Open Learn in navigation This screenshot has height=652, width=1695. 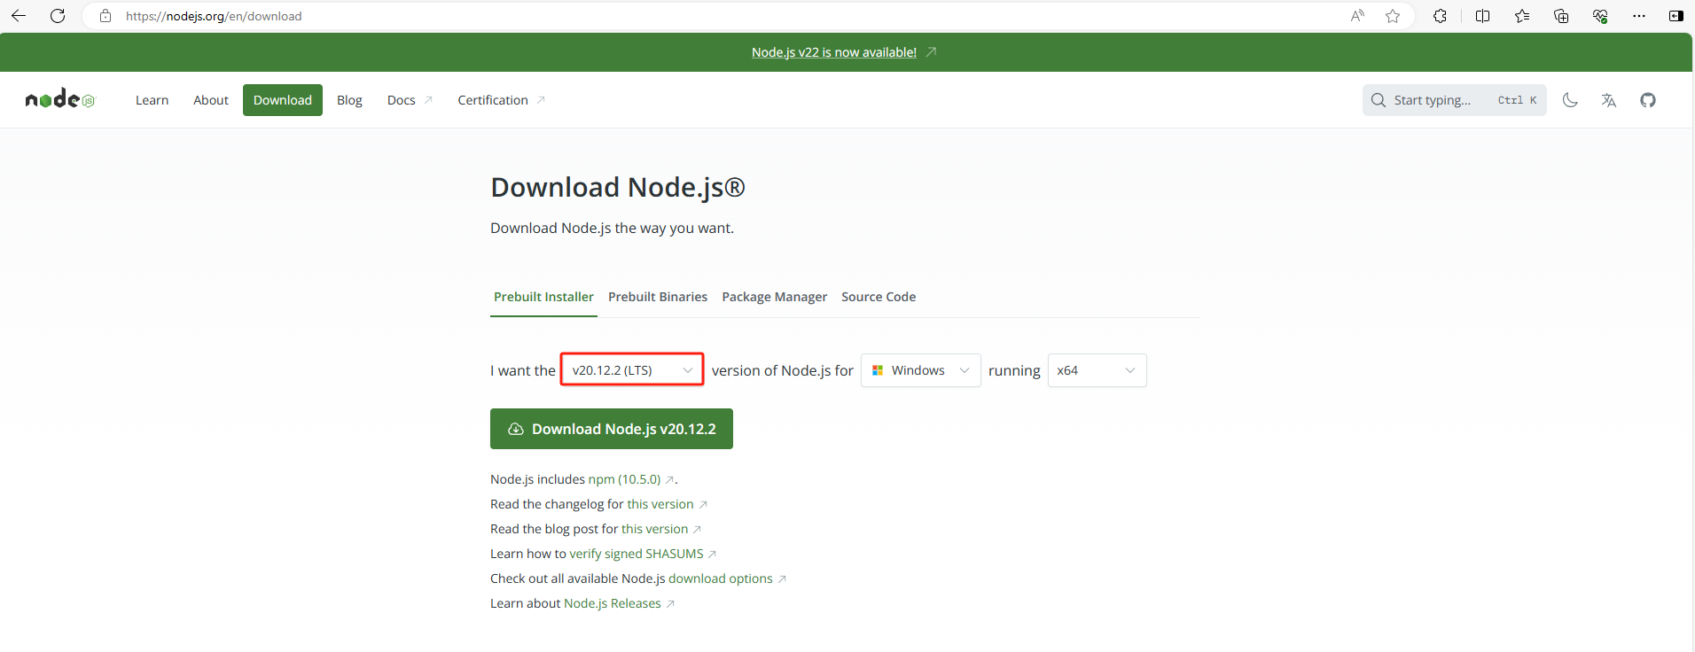click(152, 100)
